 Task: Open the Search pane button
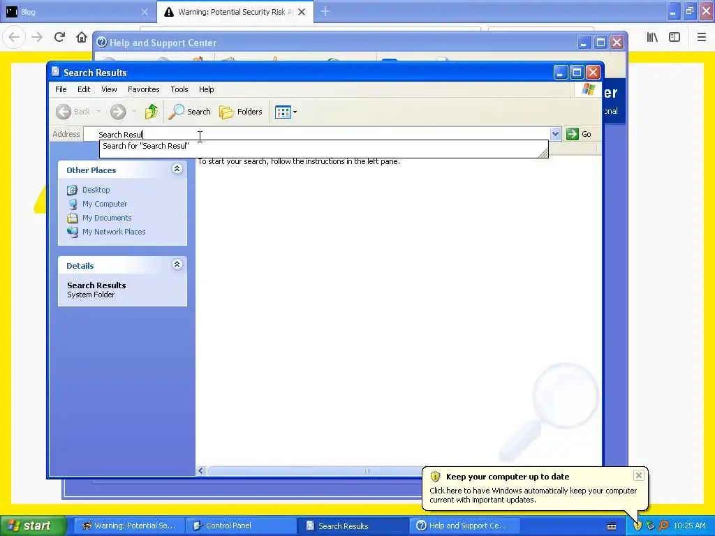(x=190, y=112)
